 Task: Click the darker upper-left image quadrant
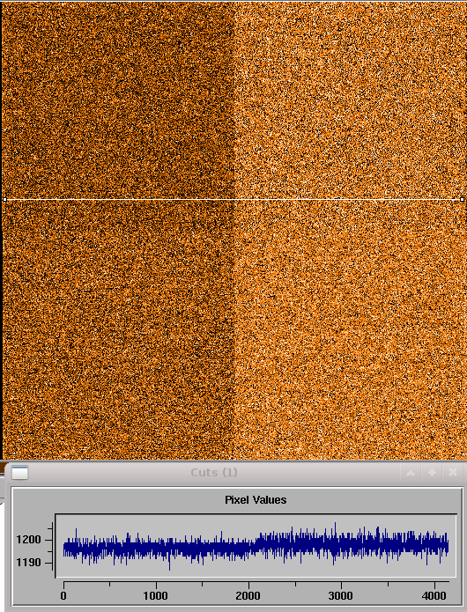tap(118, 100)
